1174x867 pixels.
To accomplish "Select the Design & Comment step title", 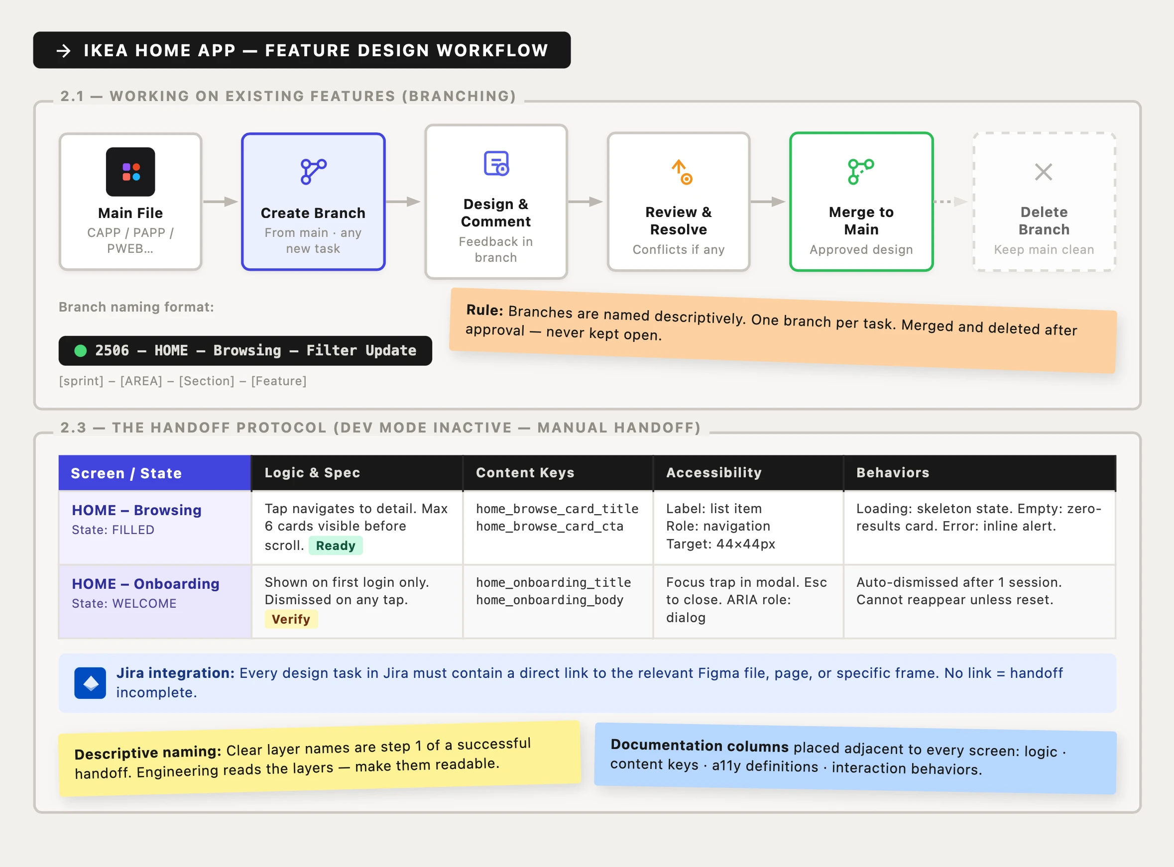I will click(496, 213).
